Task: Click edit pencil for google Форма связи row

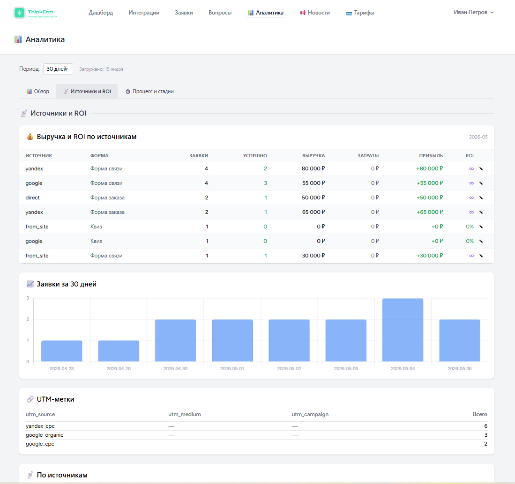Action: [481, 183]
